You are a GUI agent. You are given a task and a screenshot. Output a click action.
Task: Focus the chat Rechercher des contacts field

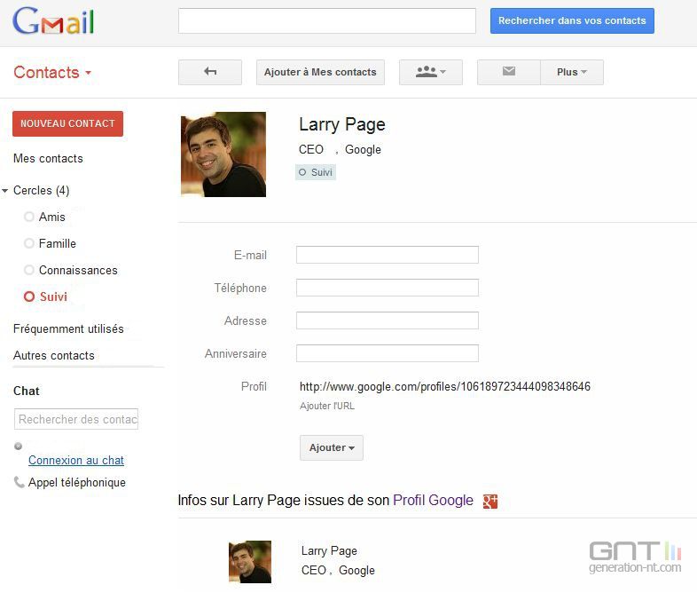tap(76, 419)
